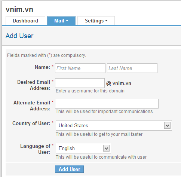Click the Alternate Email Address field
The image size is (181, 177).
coord(107,104)
